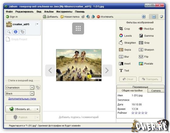The width and height of the screenshot is (170, 133).
Task: Expand the Chameleon skin dropdown
Action: [x=32, y=88]
